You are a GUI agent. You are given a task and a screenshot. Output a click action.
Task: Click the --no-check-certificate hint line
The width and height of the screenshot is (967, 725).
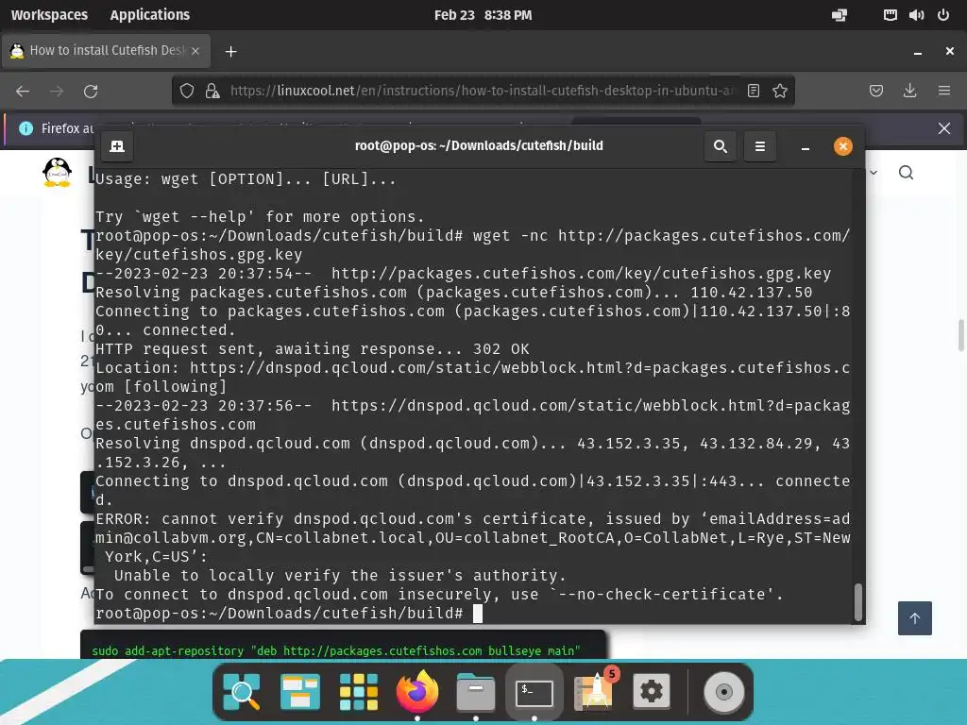tap(439, 595)
